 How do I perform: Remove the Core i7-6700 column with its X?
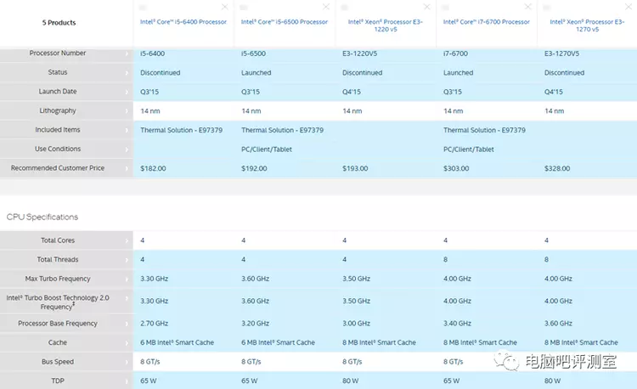[527, 7]
